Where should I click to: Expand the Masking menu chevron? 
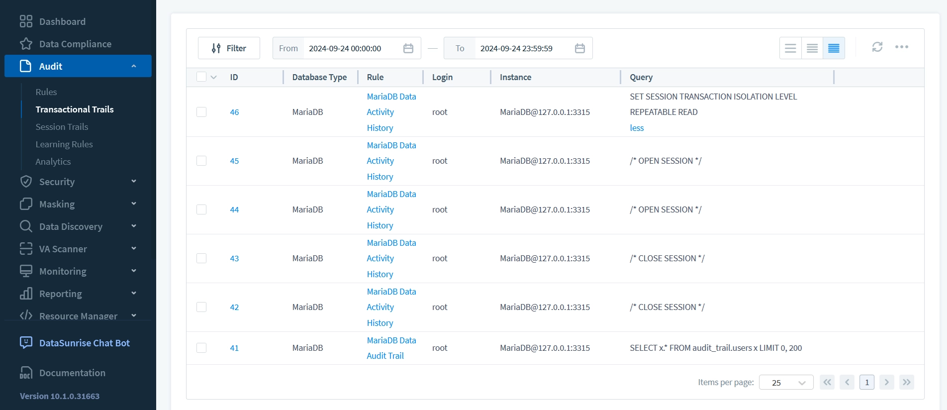click(x=134, y=204)
